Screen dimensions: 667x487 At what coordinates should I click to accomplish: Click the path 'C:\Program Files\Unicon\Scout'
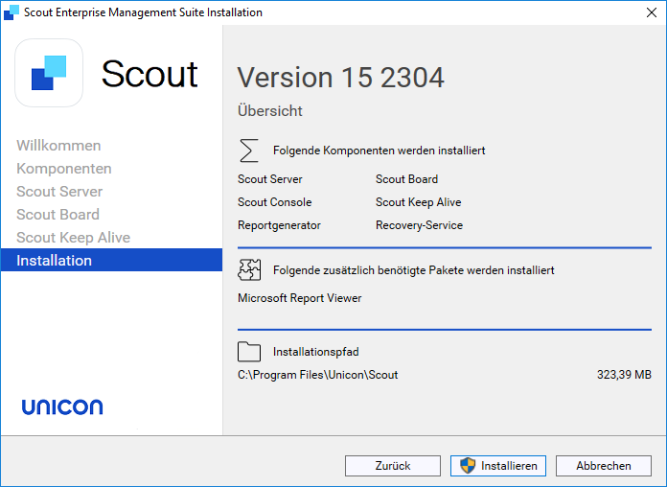[318, 375]
